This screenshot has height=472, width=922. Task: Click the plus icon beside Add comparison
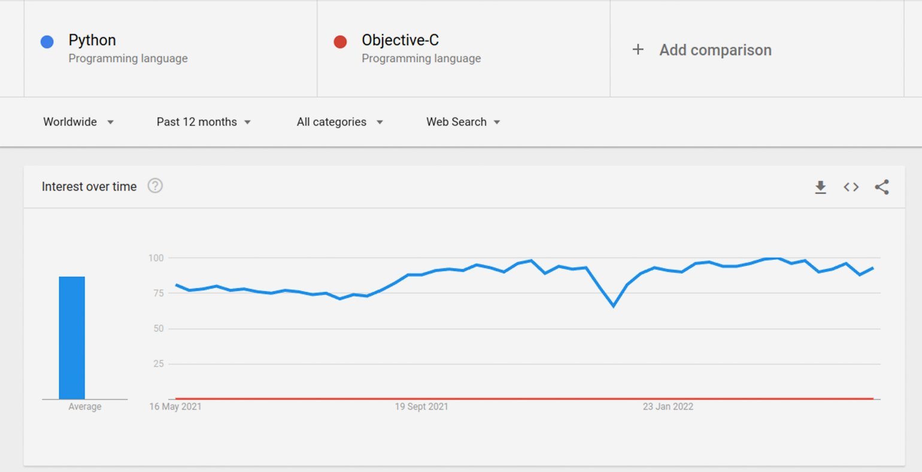[638, 50]
